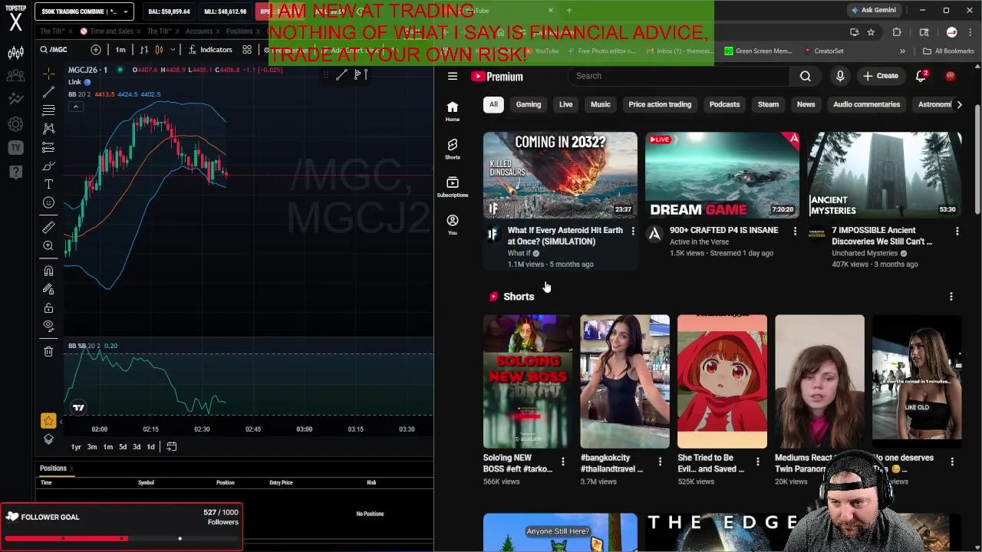Open options menu for 900+ Crafted P4 video
The image size is (982, 552).
point(795,231)
